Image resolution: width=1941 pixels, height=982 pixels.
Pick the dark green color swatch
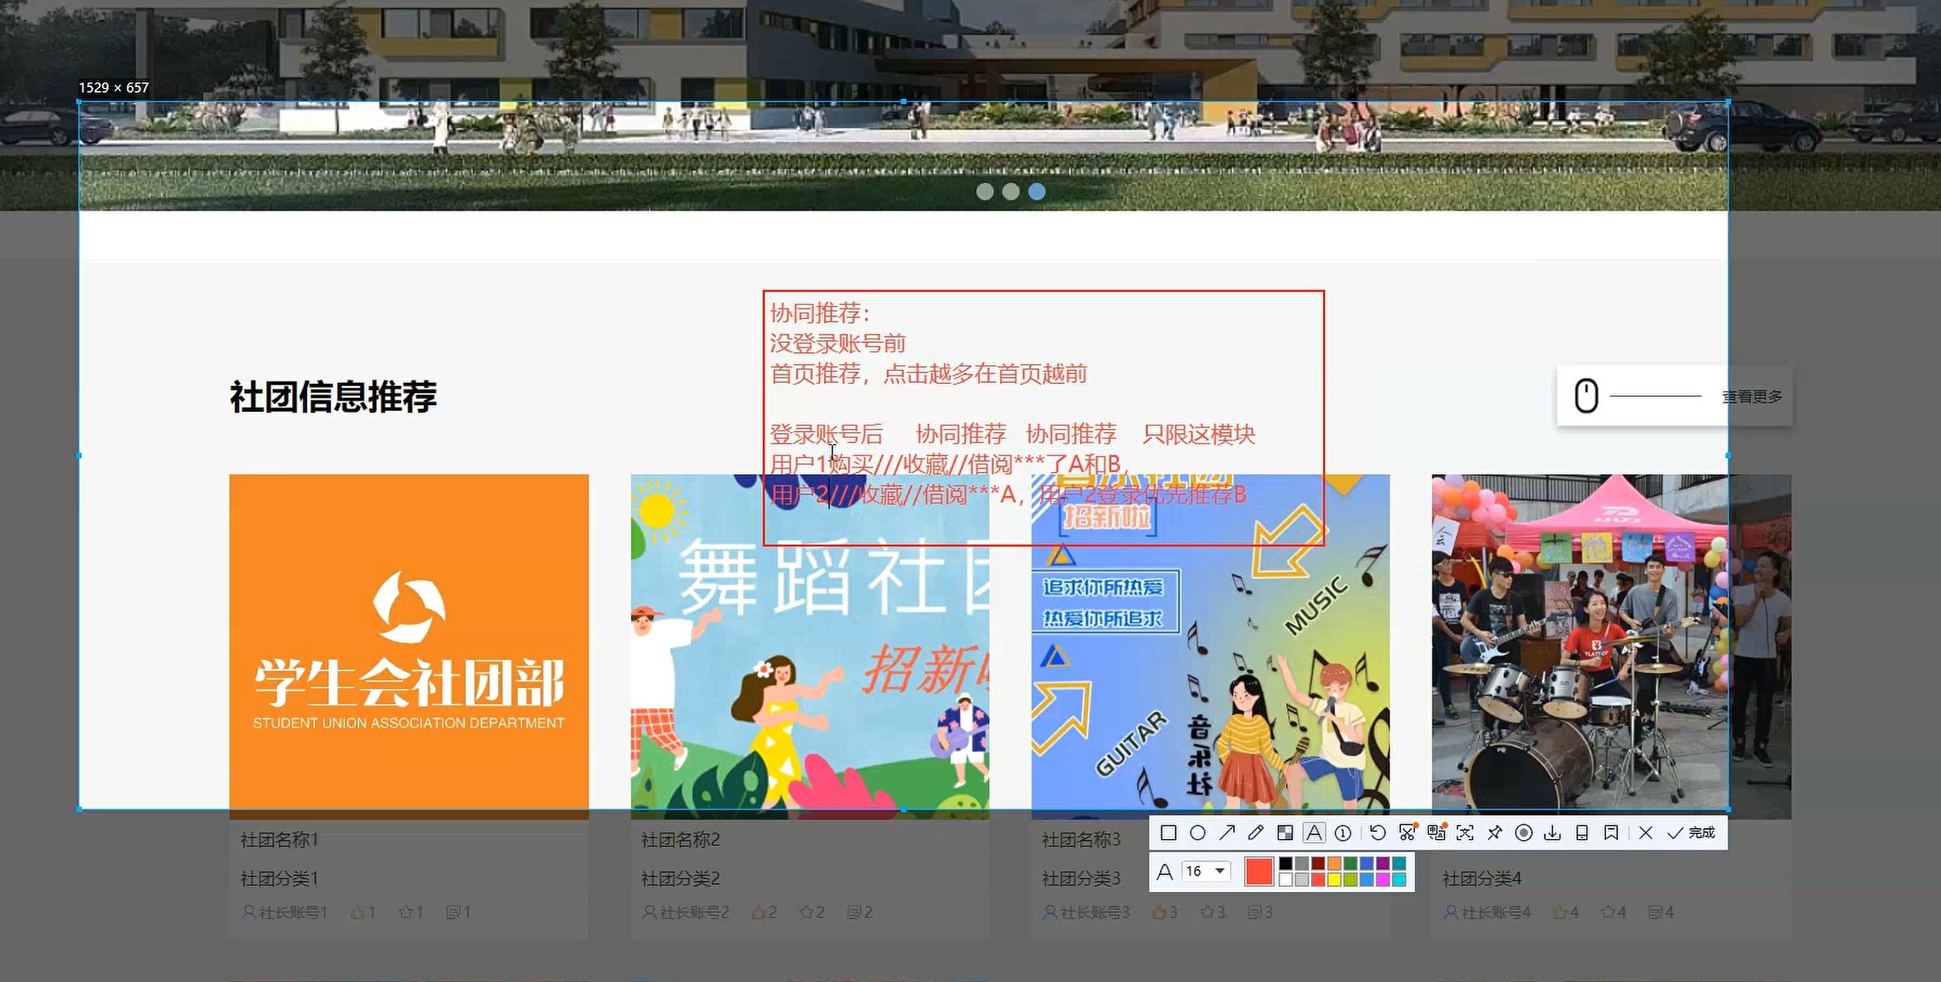click(1350, 863)
